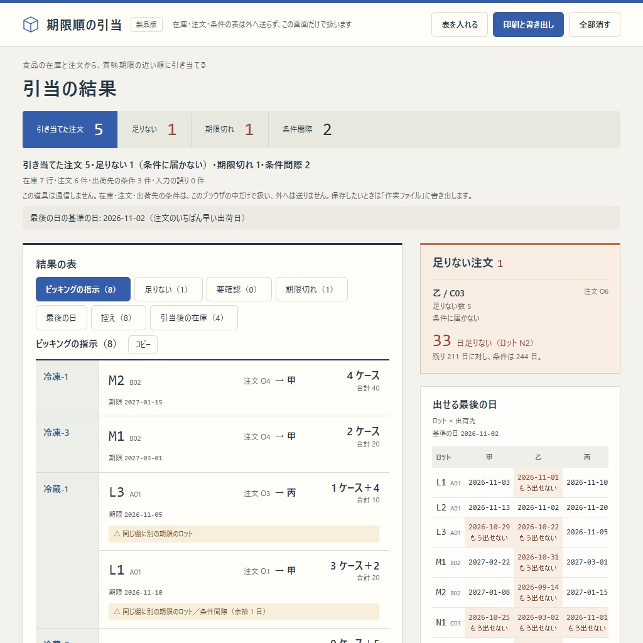
Task: Select the 期限切れ 1 summary tab
Action: tap(230, 129)
